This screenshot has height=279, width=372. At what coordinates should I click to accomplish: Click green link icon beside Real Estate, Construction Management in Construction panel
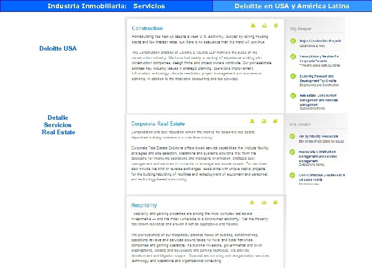(x=293, y=96)
